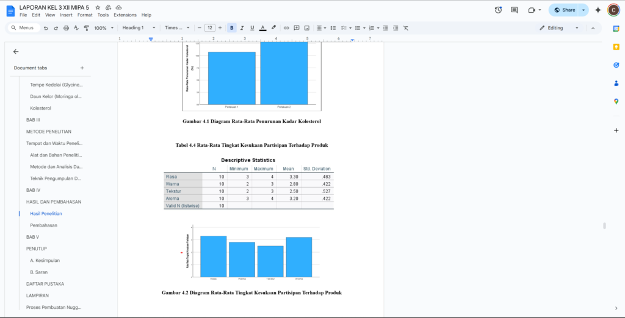Viewport: 625px width, 318px height.
Task: Open the Extensions menu
Action: tap(125, 15)
